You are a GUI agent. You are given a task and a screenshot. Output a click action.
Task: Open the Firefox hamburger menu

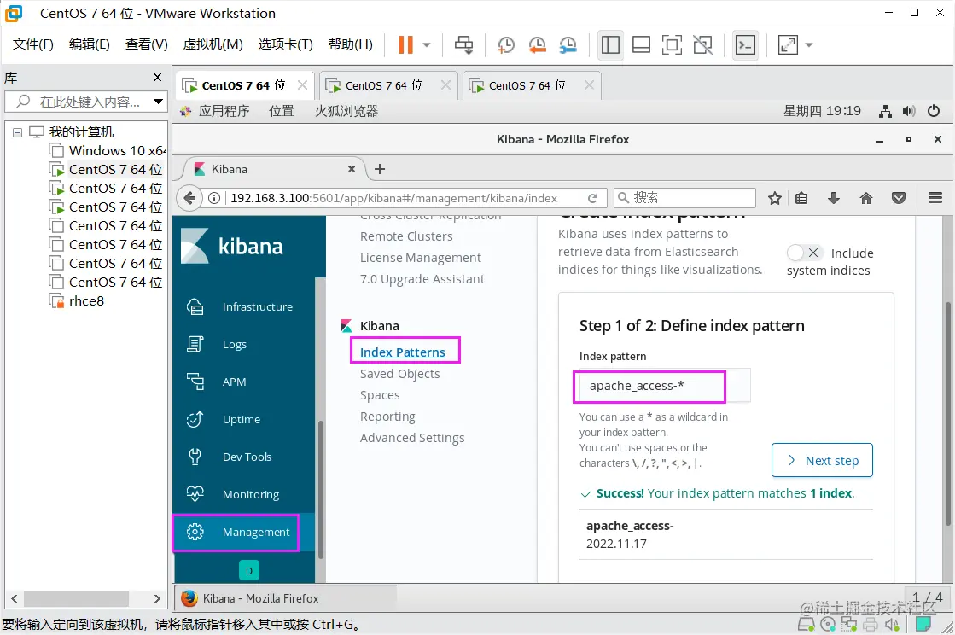point(935,198)
